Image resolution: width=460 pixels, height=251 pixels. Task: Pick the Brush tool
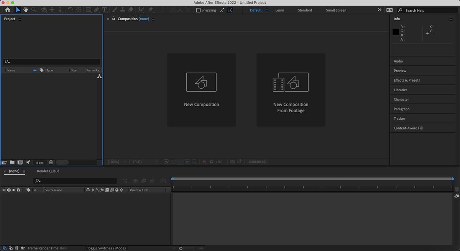coord(114,10)
